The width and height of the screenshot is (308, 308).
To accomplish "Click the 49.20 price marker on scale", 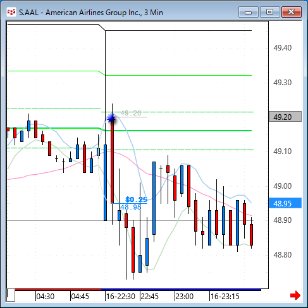I will click(x=285, y=117).
